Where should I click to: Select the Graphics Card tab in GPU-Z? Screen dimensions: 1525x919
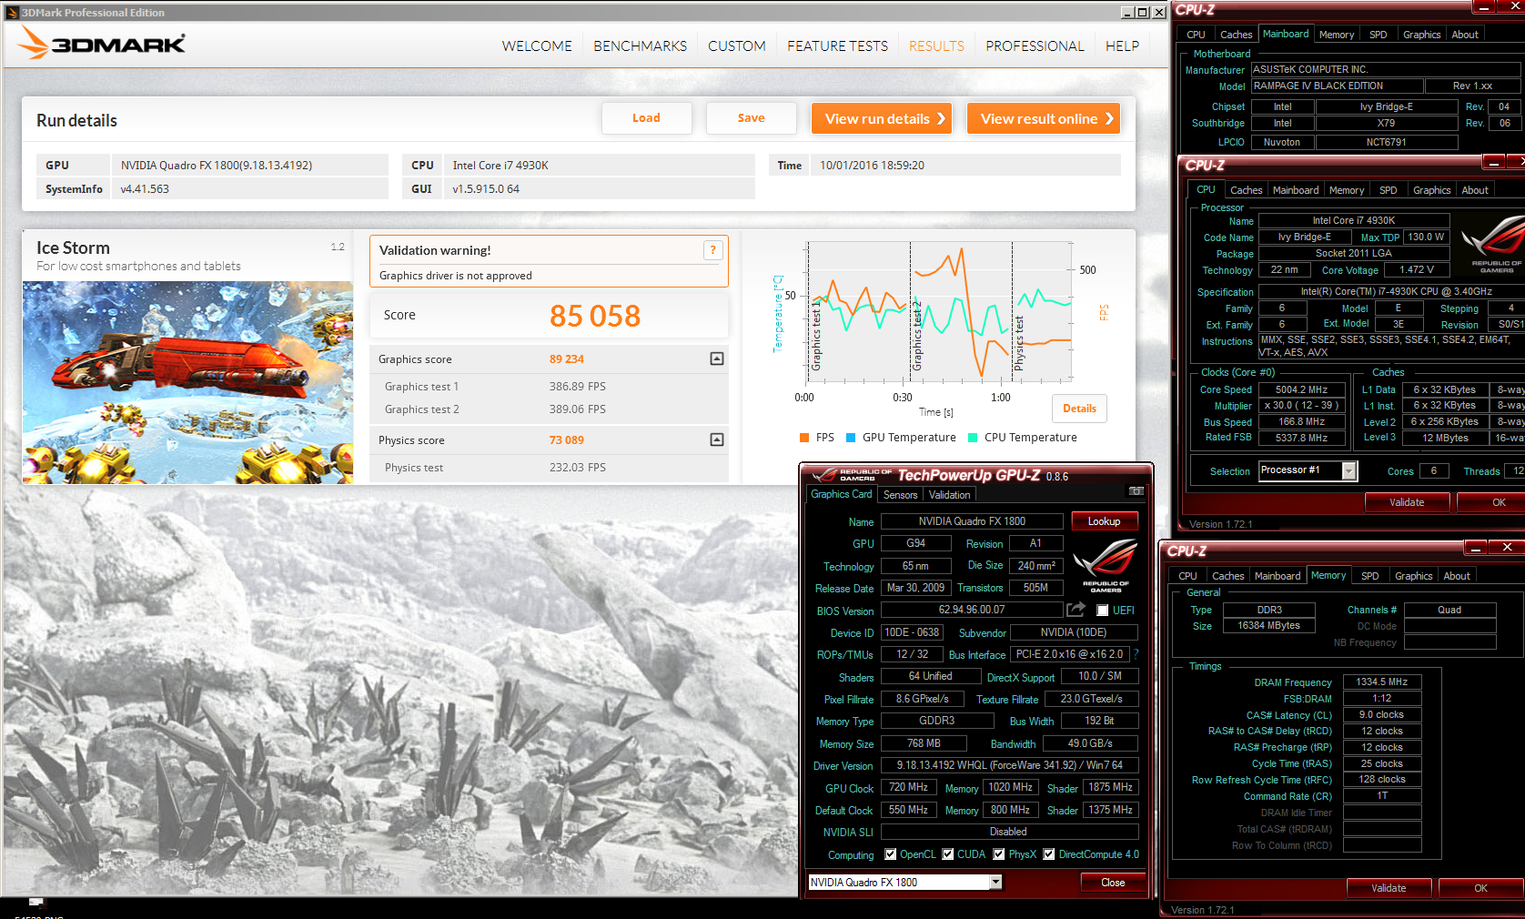pyautogui.click(x=842, y=494)
